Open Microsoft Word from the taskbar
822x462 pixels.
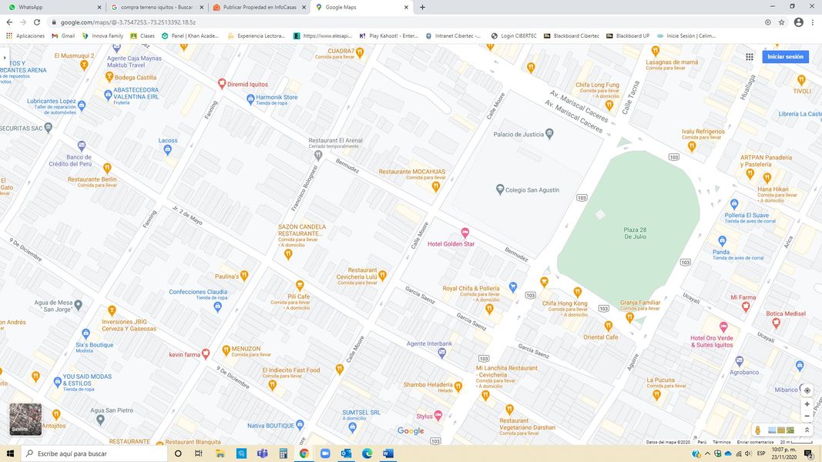point(388,453)
